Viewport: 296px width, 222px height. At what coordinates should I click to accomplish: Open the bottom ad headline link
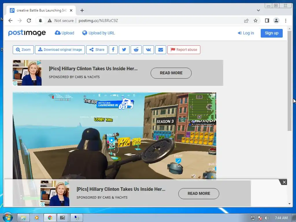pyautogui.click(x=121, y=189)
